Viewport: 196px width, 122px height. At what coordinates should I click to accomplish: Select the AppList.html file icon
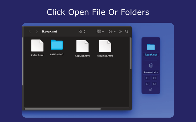[82, 46]
